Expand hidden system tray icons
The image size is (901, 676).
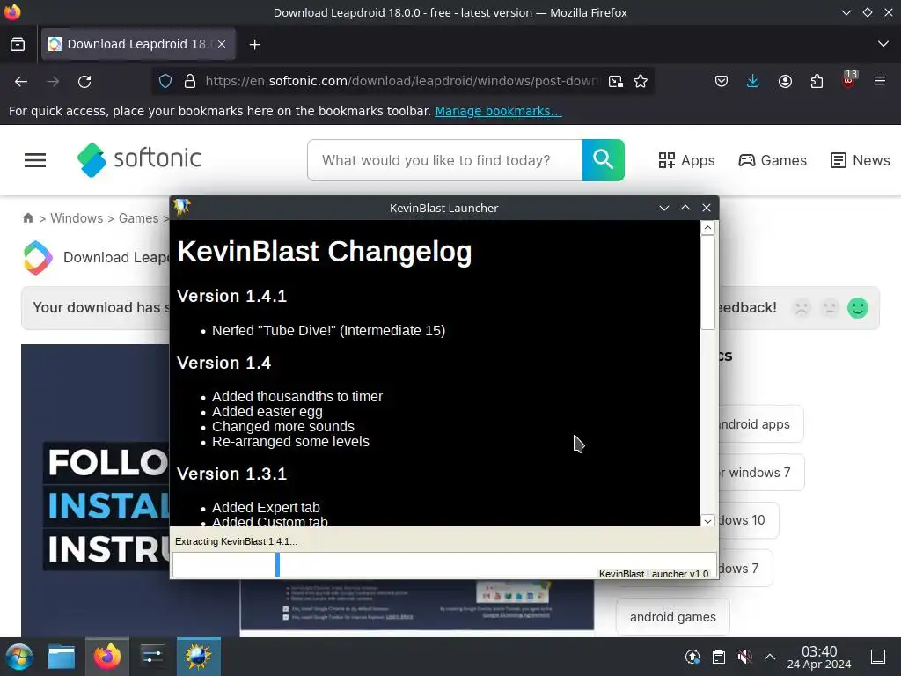coord(770,657)
